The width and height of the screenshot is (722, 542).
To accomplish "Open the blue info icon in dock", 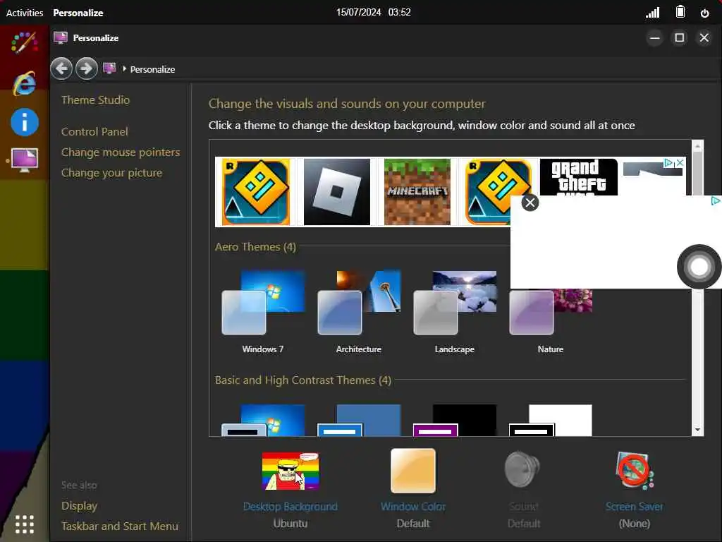I will 25,122.
